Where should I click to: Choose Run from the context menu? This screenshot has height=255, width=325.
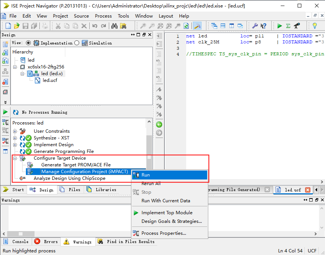click(146, 175)
